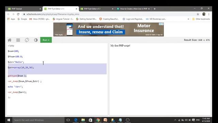Viewport: 218px width, 123px height.
Task: Switch to second PHP Tryit Editor tab
Action: [x=97, y=9]
